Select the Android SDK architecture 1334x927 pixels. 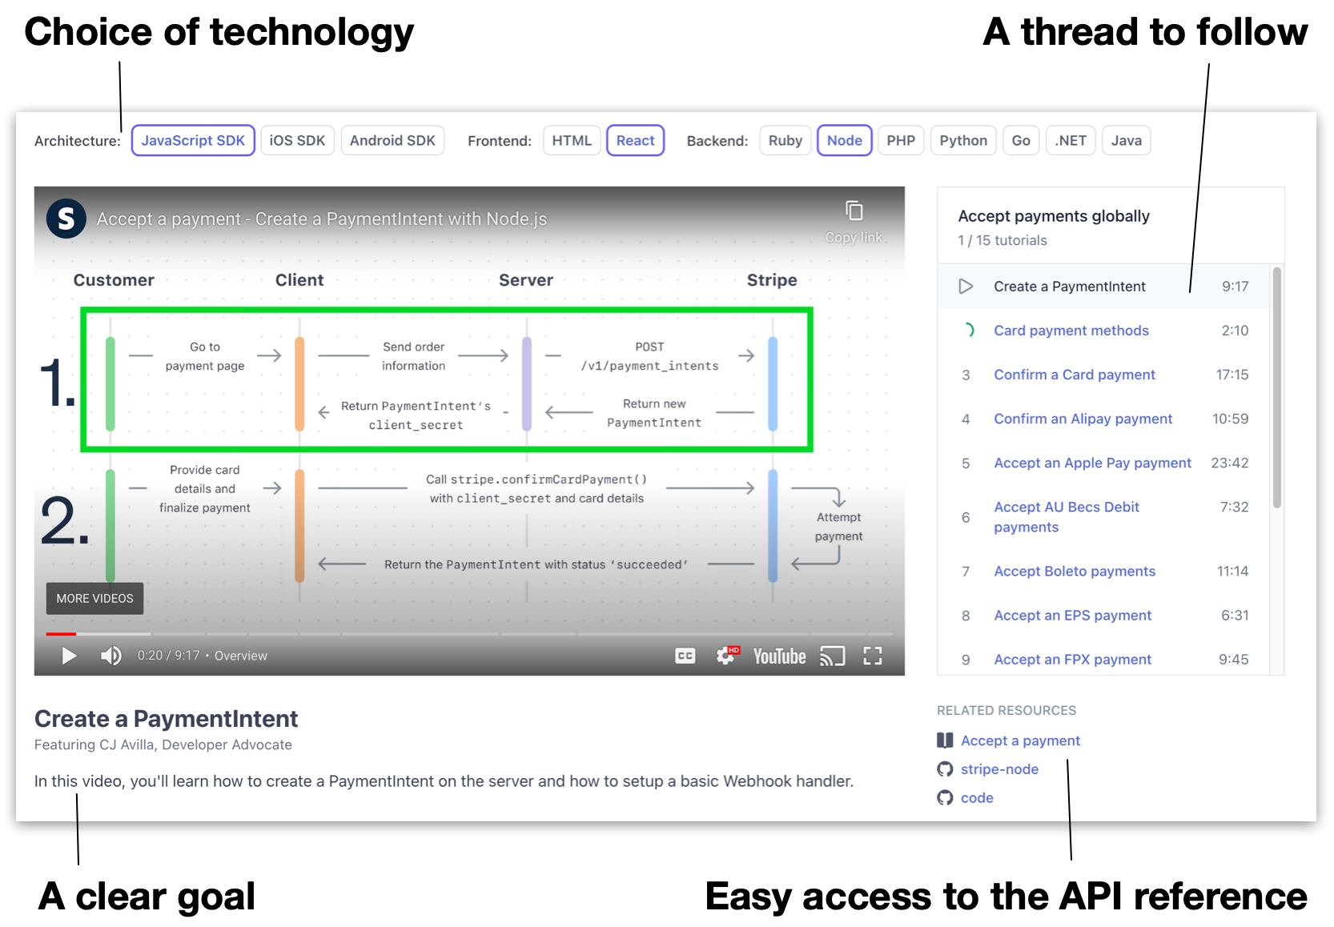[392, 140]
